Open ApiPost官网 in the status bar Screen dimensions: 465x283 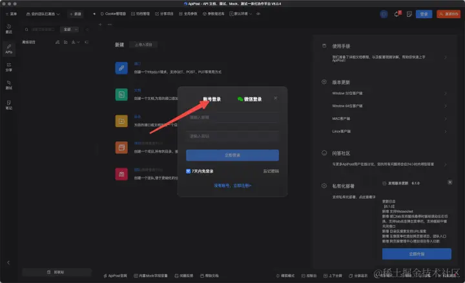pos(115,276)
